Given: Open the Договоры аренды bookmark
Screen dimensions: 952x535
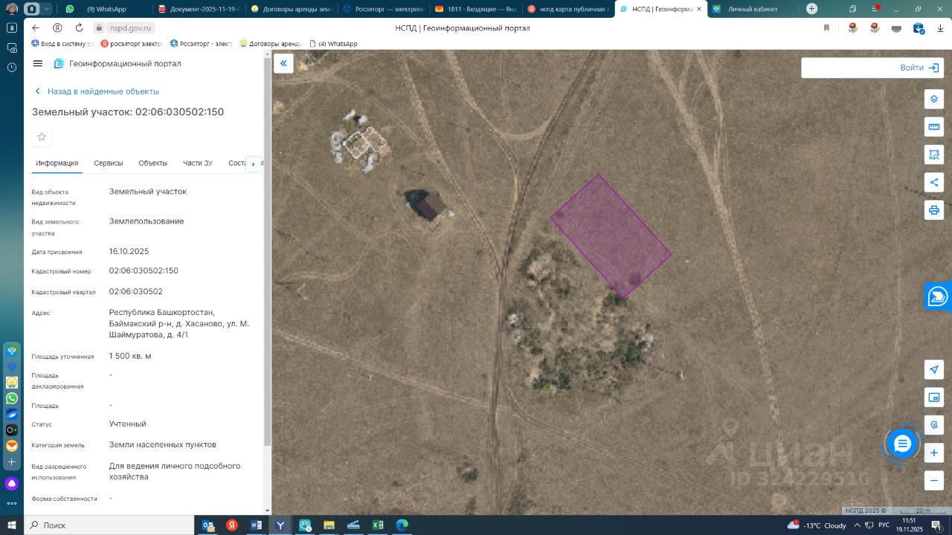Looking at the screenshot, I should (271, 44).
